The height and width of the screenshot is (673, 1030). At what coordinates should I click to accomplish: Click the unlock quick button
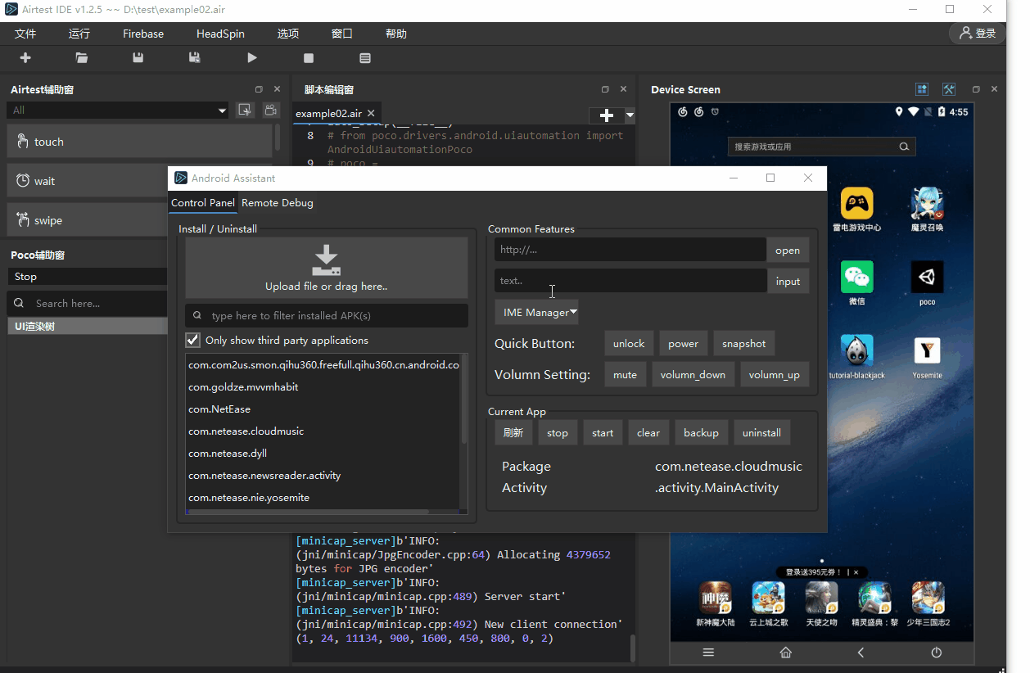(x=629, y=344)
